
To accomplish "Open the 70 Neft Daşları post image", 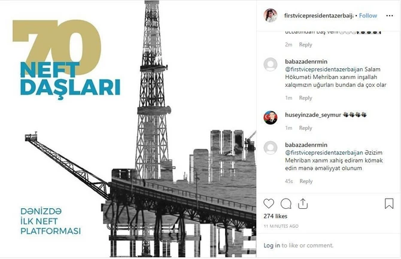I will point(128,129).
